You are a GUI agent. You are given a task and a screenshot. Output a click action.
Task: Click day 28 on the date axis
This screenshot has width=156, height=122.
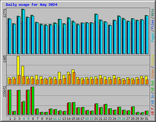coord(133,119)
